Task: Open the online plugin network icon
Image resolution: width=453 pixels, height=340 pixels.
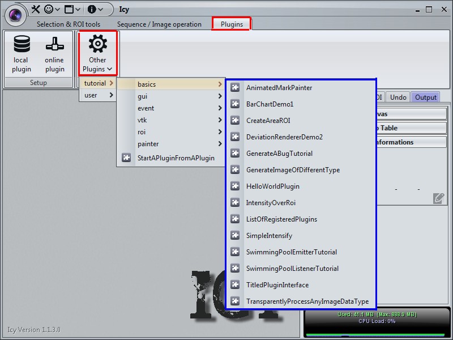Action: (54, 44)
